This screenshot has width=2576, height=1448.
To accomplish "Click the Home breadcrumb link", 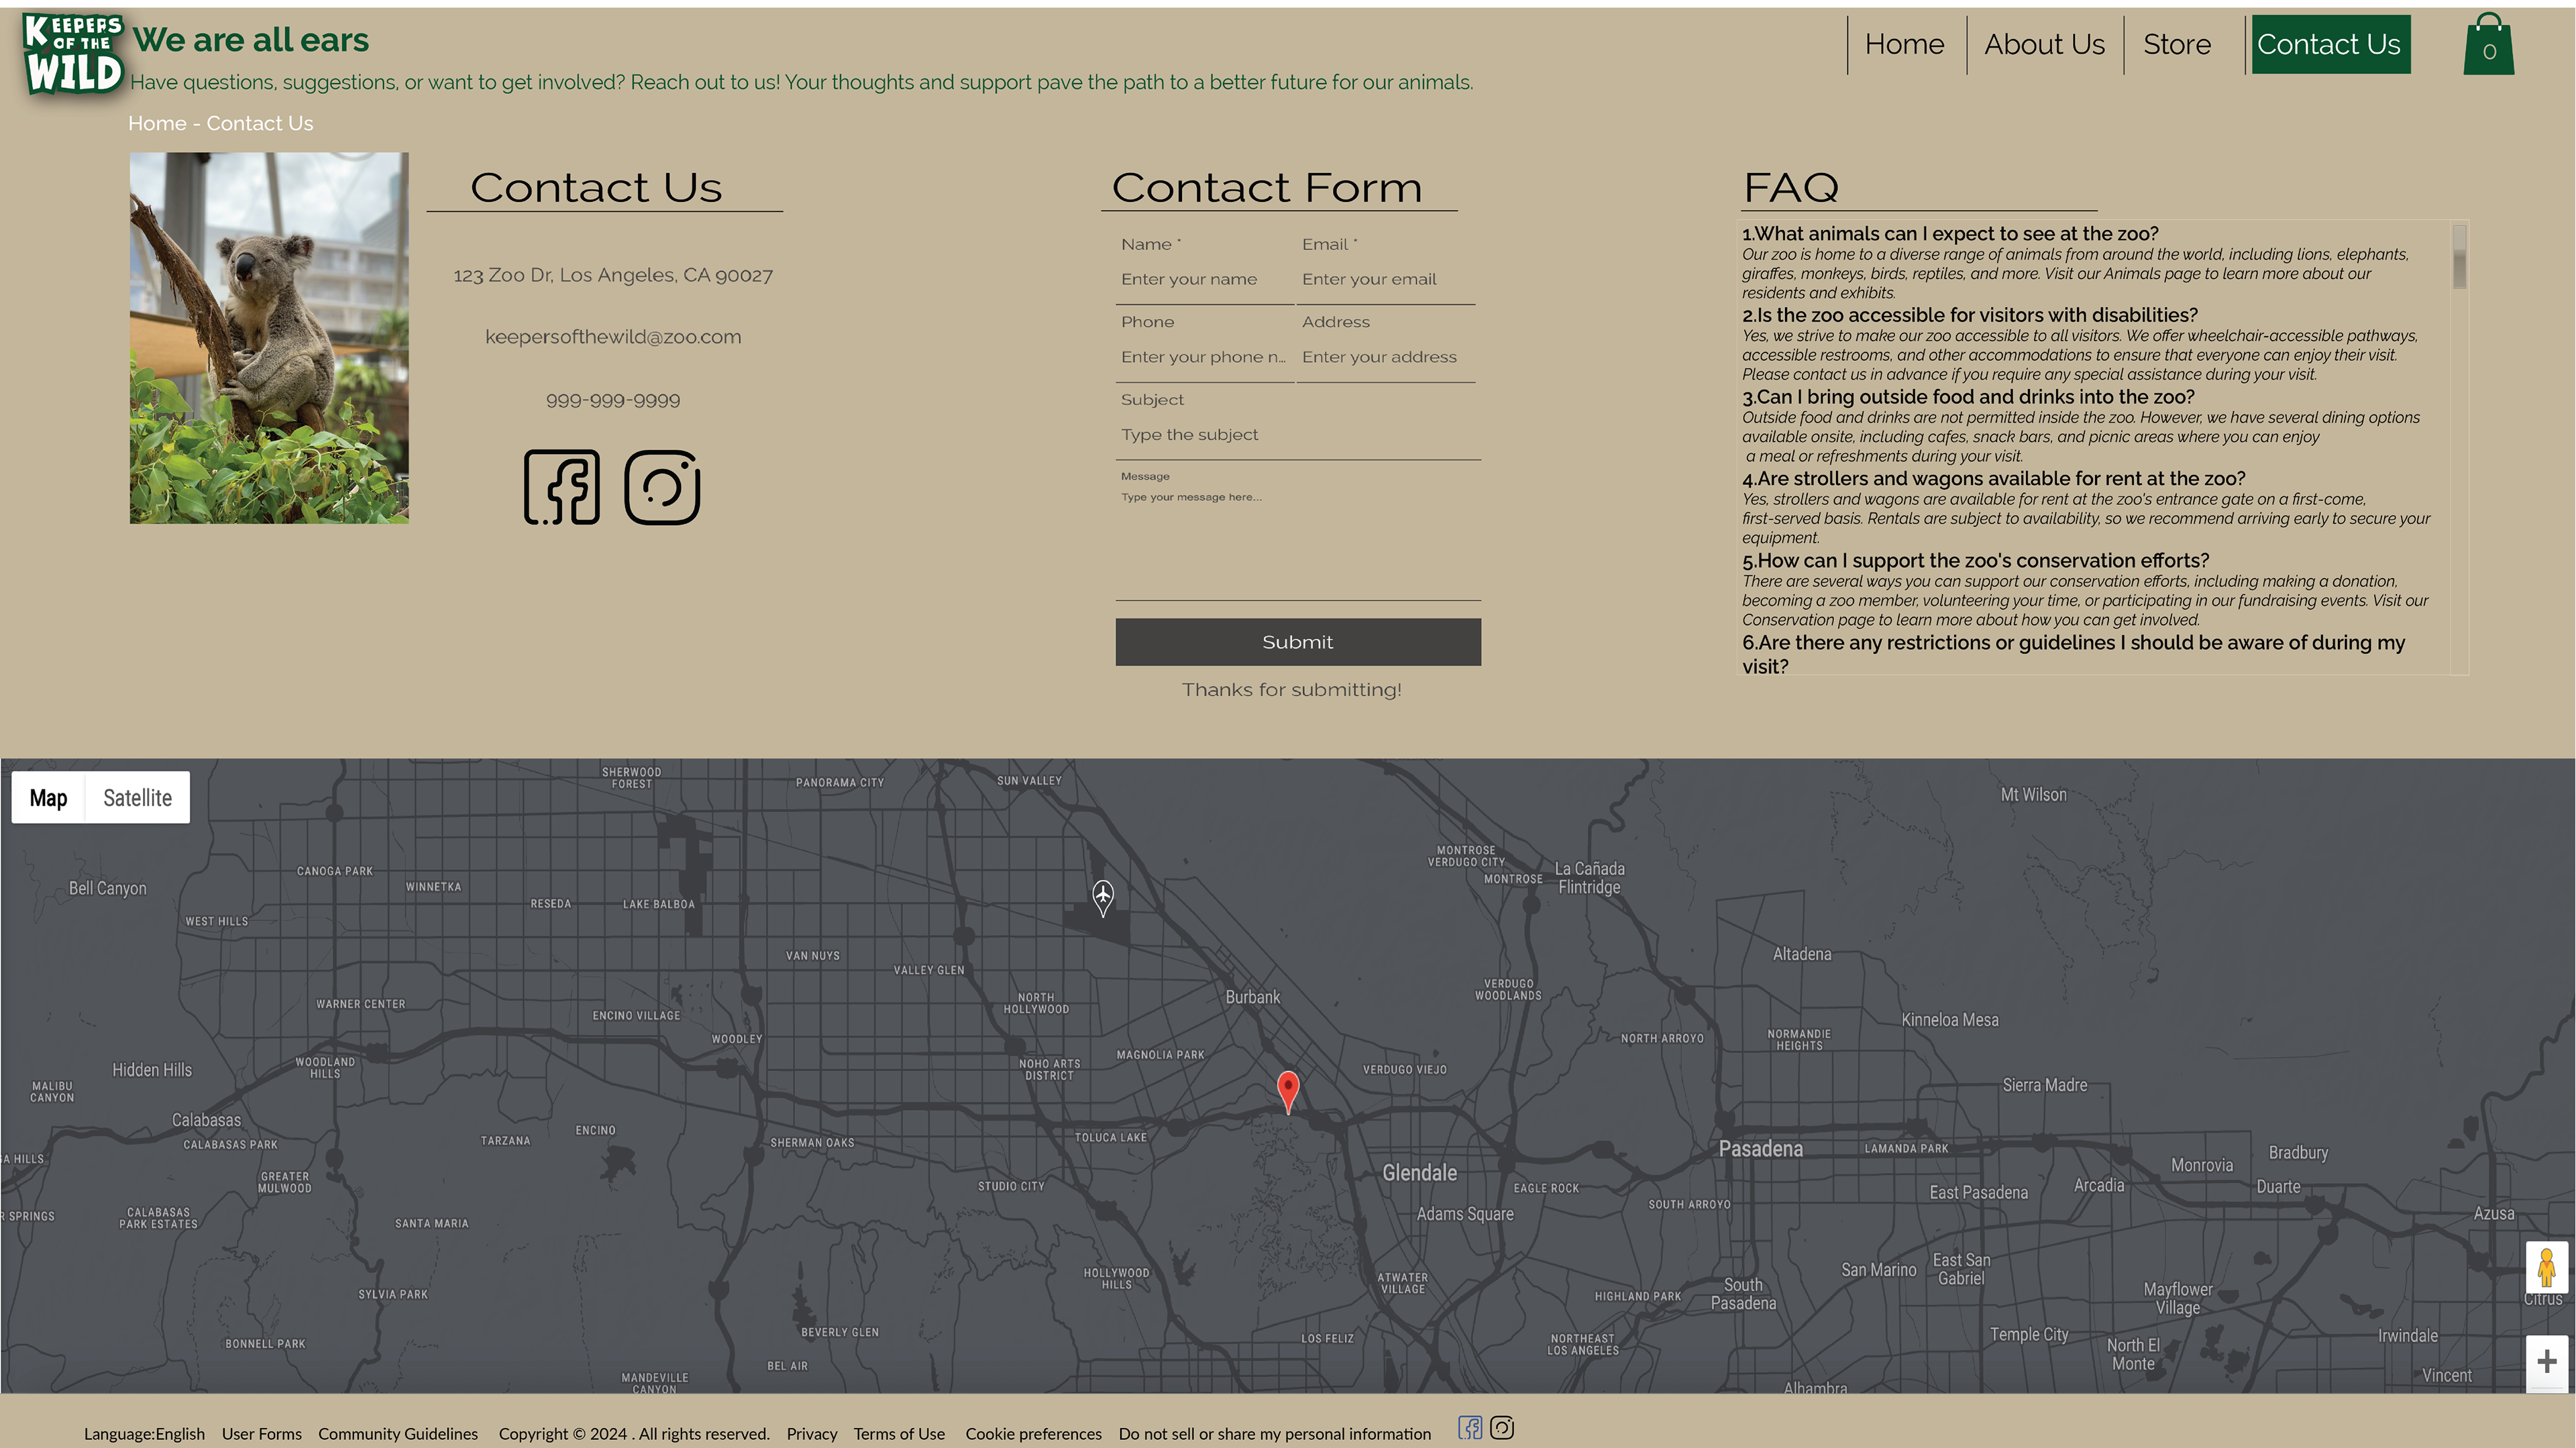I will (x=157, y=123).
